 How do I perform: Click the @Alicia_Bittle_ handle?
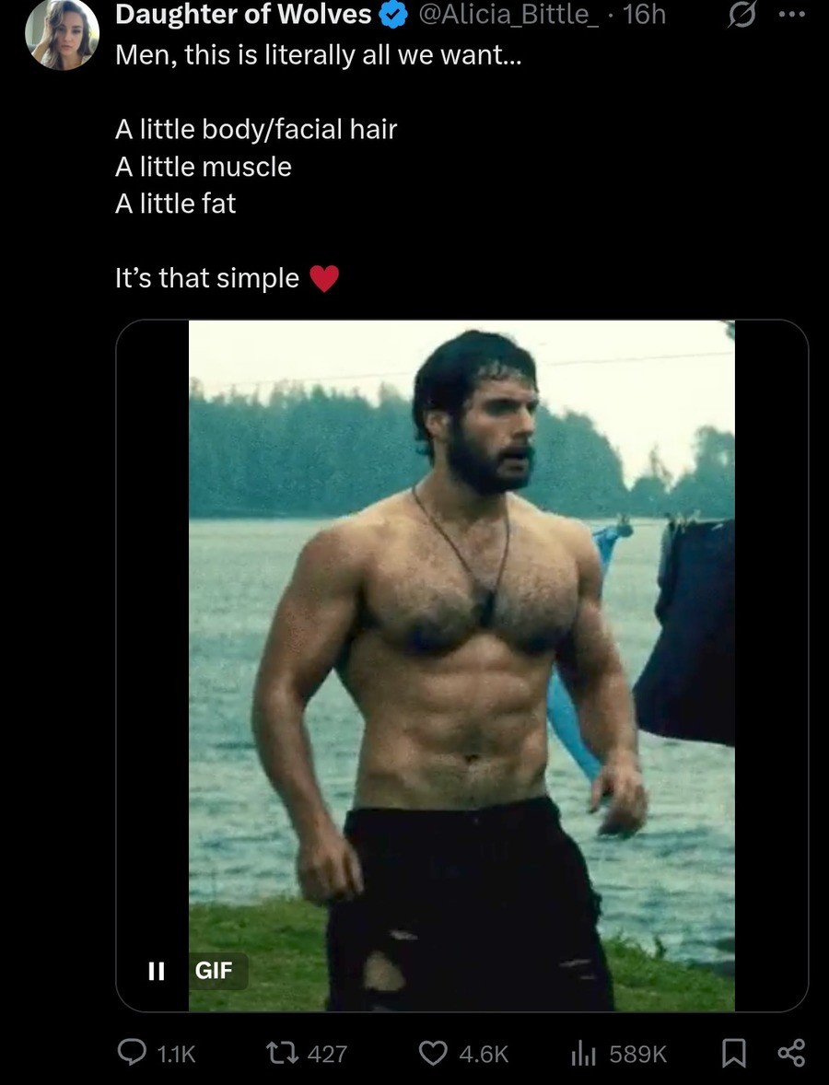point(508,15)
